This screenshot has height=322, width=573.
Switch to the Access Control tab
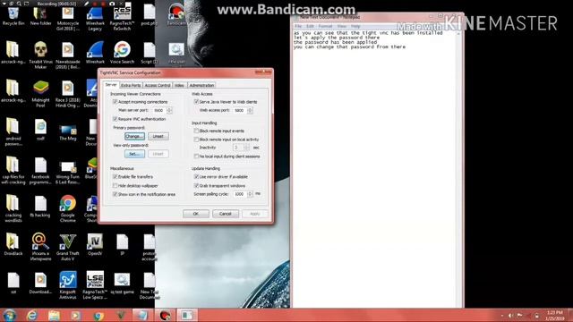(158, 86)
